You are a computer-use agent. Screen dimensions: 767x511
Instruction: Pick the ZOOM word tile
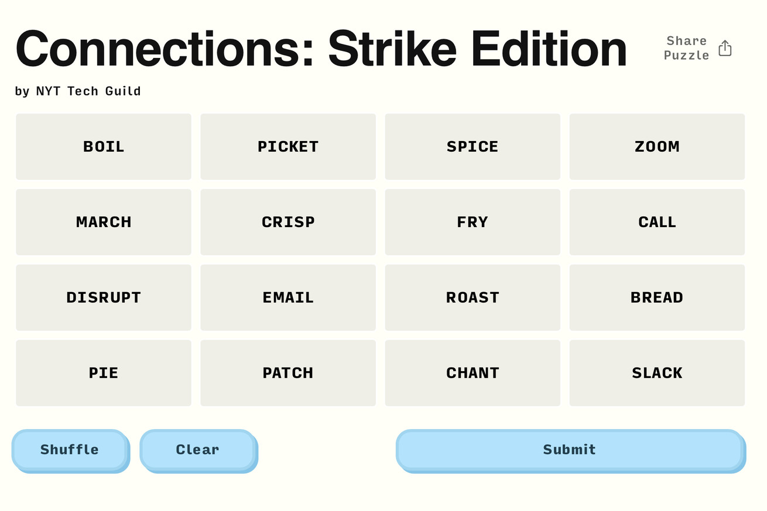(657, 146)
